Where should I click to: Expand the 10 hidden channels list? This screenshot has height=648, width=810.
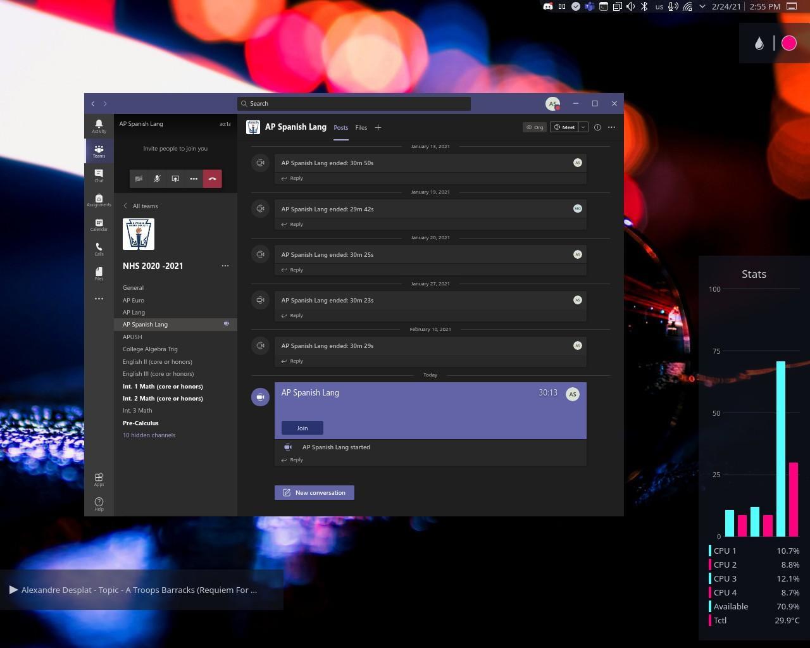click(x=149, y=435)
